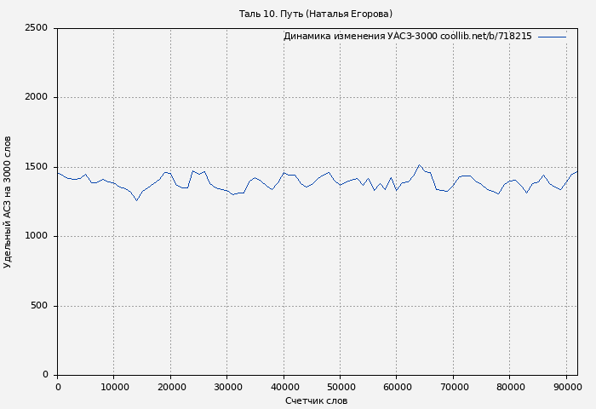Click the 30000 tick on the x-axis

click(227, 388)
